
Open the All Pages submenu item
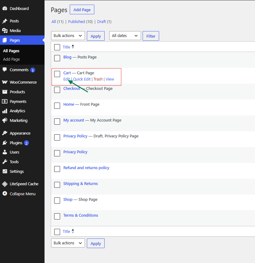click(x=11, y=51)
